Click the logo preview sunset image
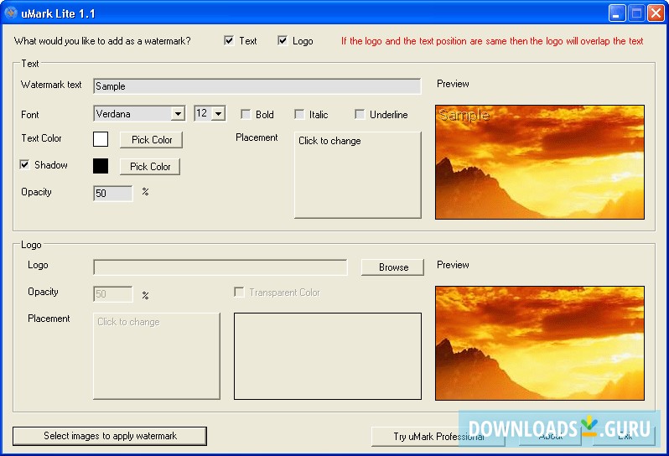This screenshot has height=456, width=669. tap(540, 344)
